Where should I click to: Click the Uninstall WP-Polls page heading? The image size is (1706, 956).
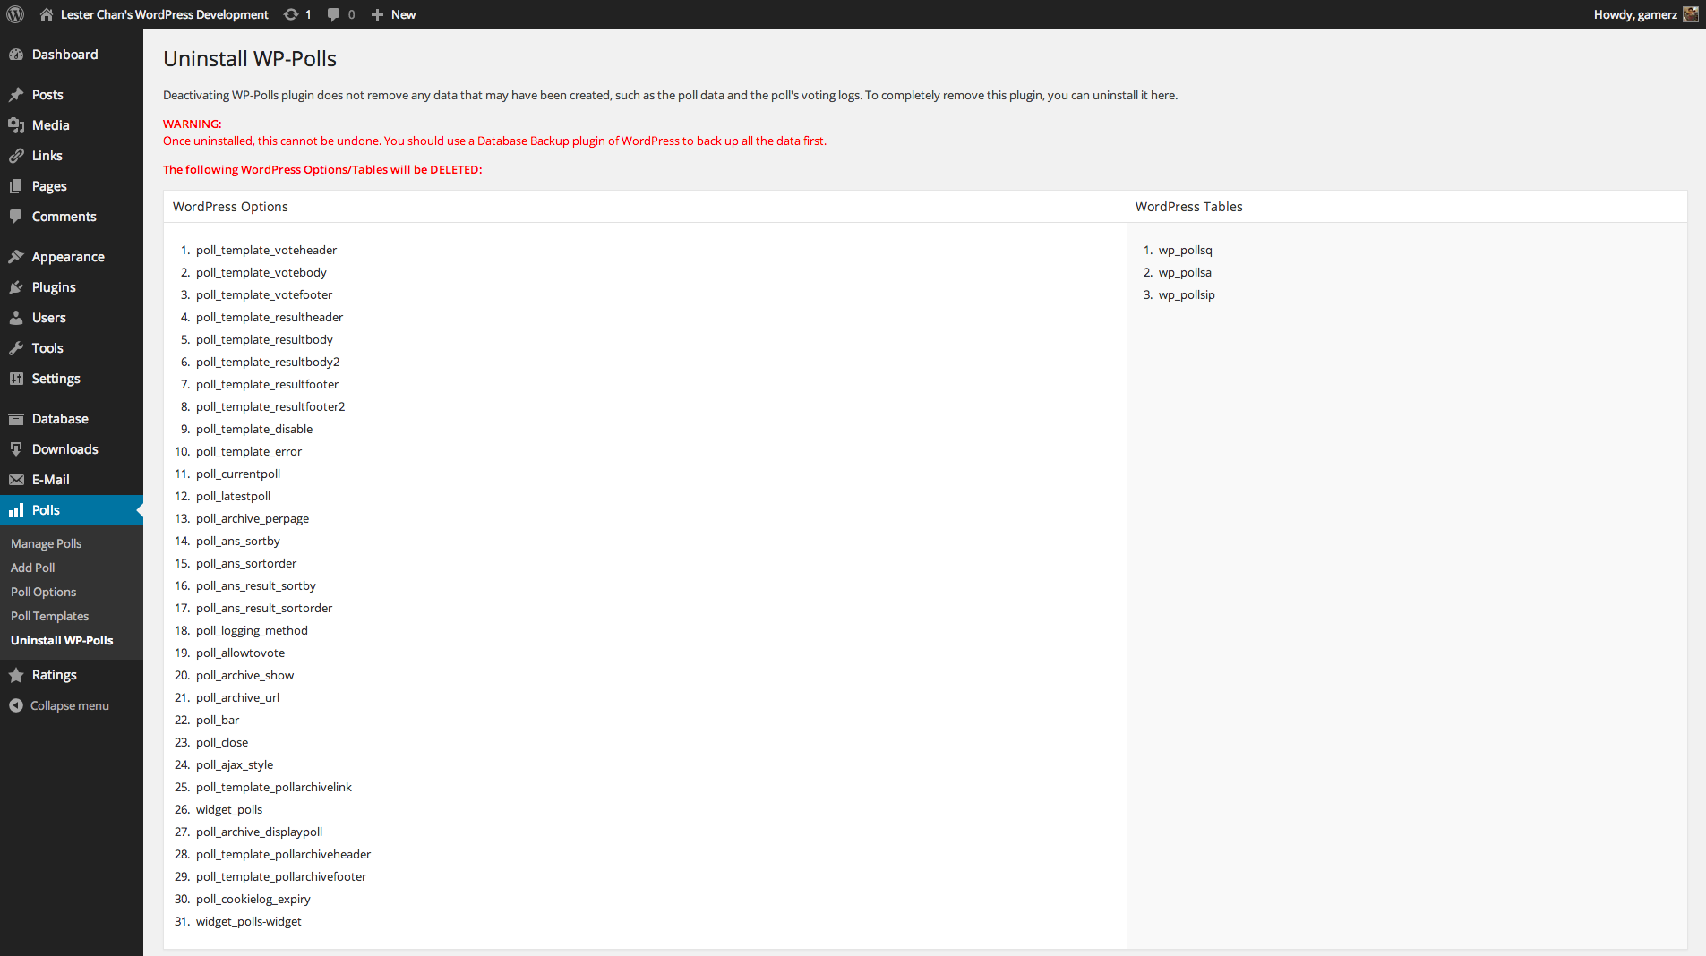click(x=250, y=59)
